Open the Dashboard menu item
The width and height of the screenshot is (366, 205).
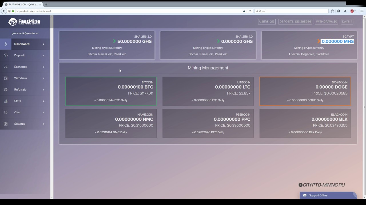(x=25, y=44)
